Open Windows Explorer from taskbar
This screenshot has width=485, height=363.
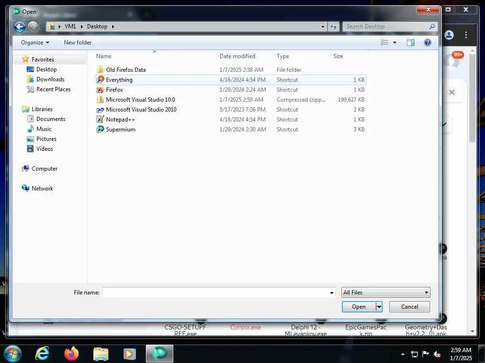(101, 354)
